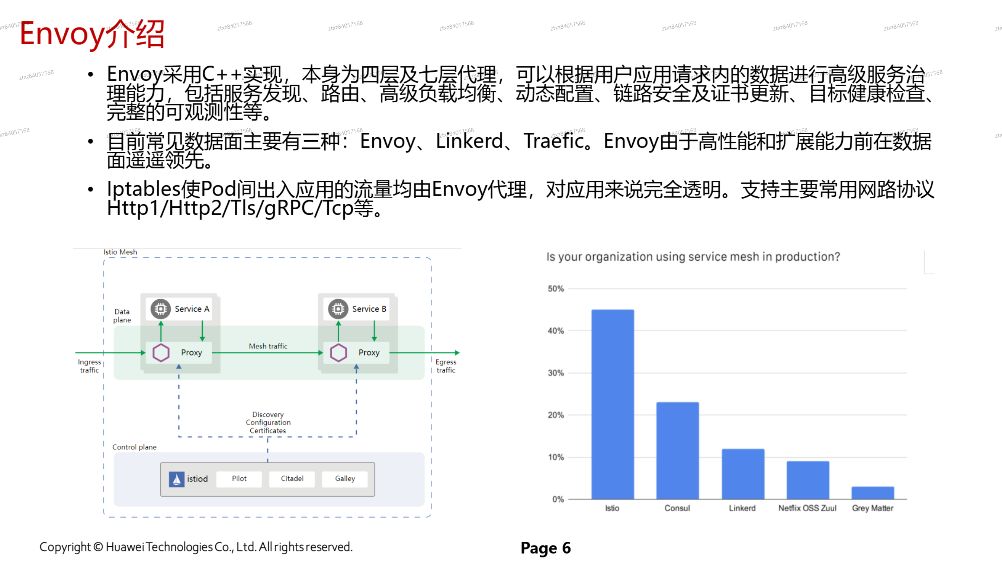
Task: Click the Istio bar in chart
Action: [613, 404]
